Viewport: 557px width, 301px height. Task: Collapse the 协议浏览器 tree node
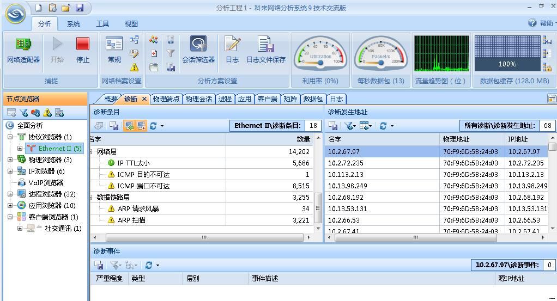click(x=10, y=137)
